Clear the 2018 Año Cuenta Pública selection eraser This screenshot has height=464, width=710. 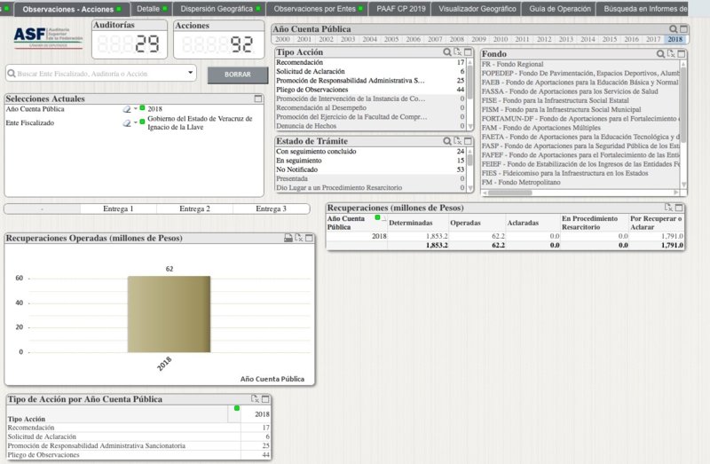point(127,108)
